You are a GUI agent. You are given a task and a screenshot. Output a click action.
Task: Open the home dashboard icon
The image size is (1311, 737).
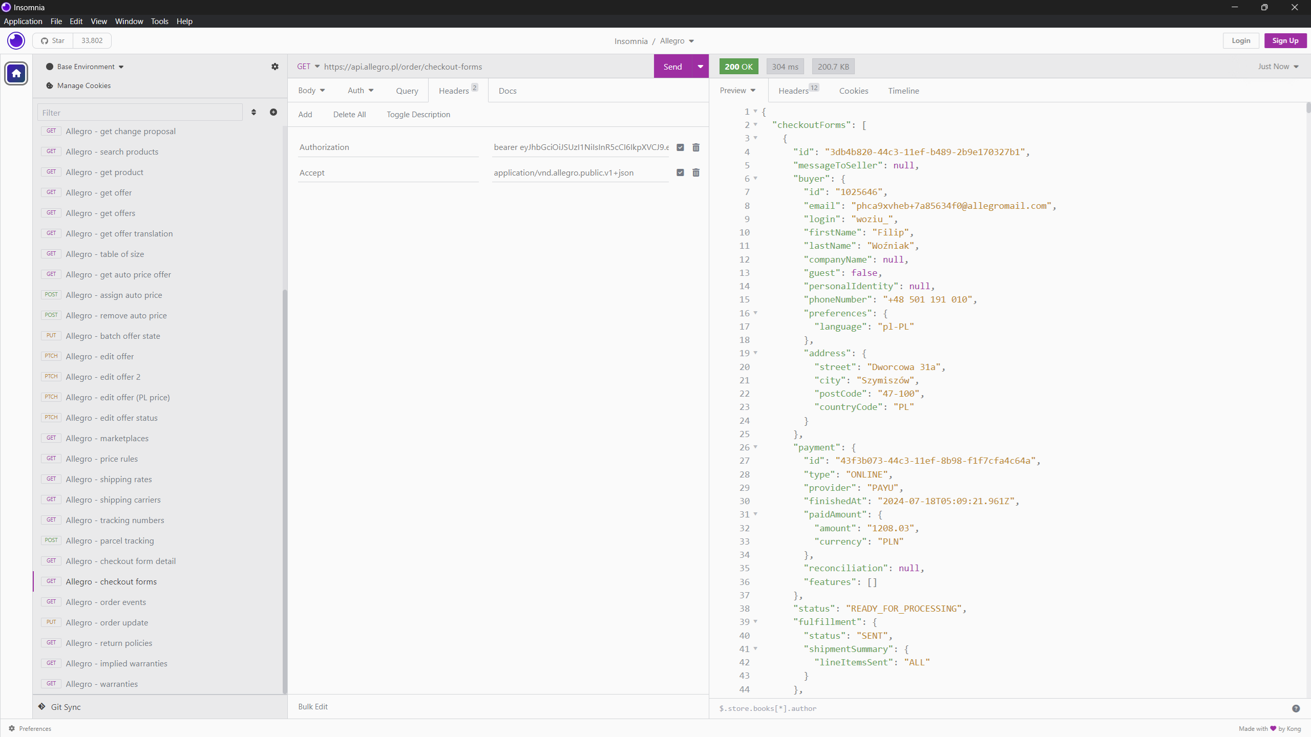[x=16, y=73]
